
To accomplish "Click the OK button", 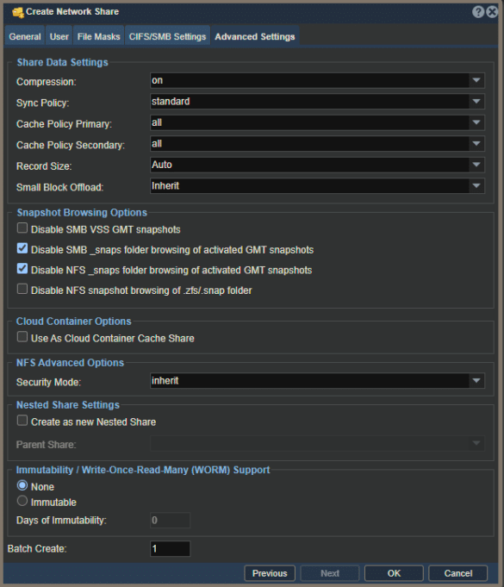I will pyautogui.click(x=394, y=573).
